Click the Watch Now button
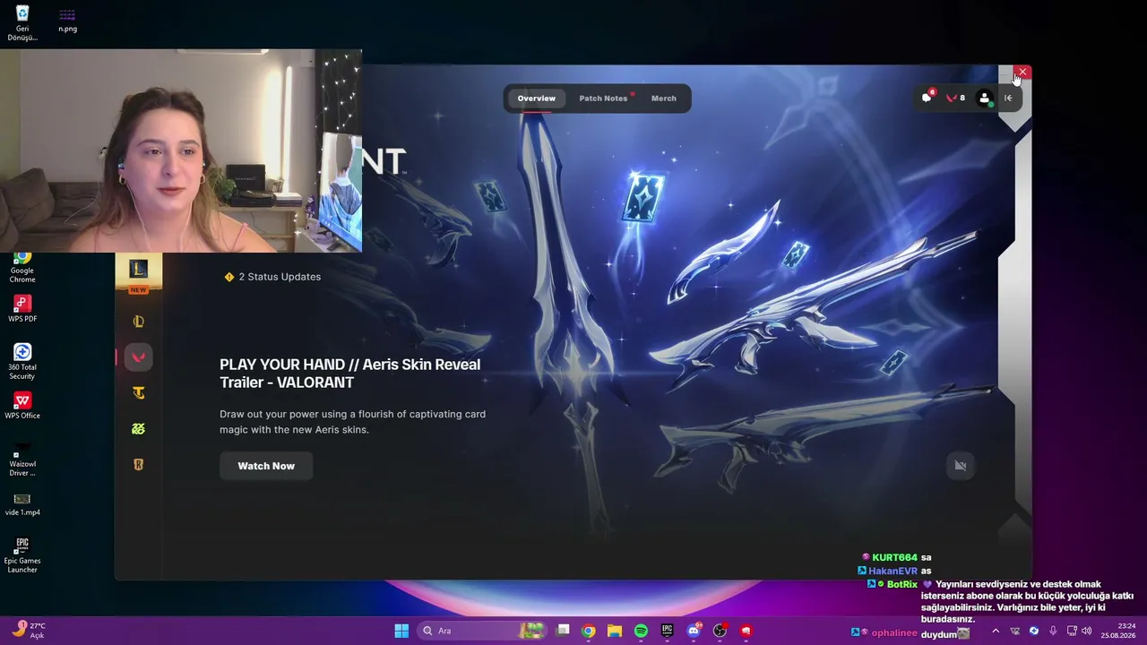The height and width of the screenshot is (645, 1147). point(266,466)
